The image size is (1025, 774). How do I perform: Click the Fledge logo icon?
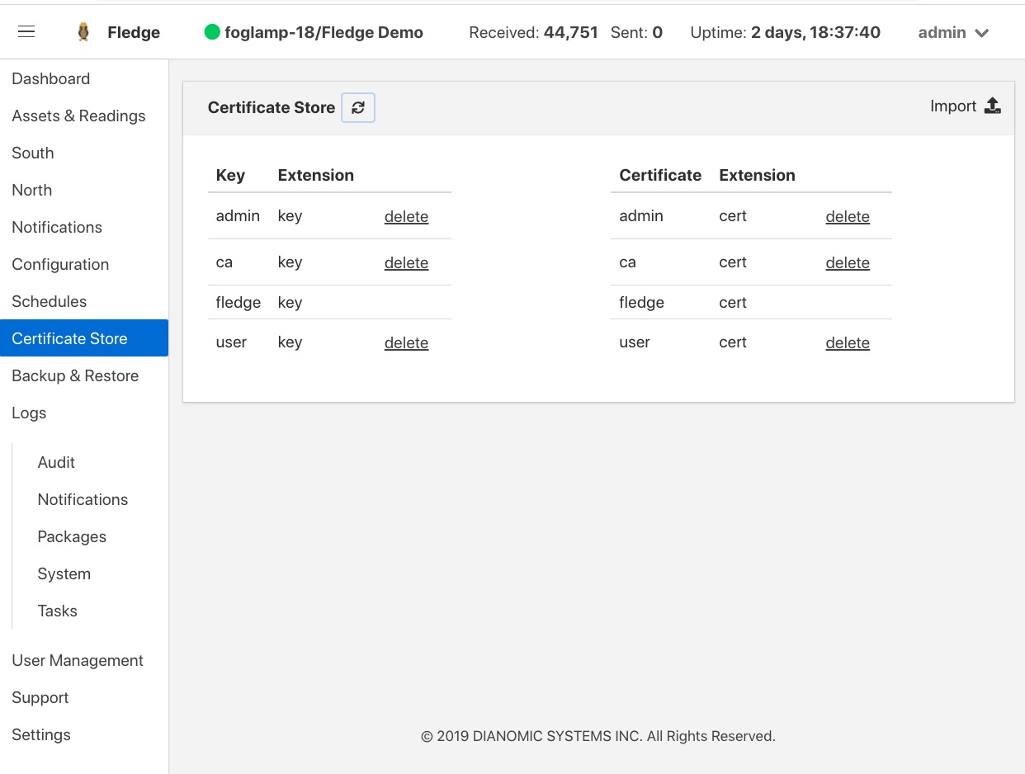[83, 32]
